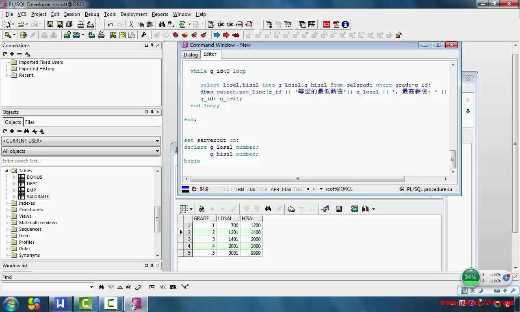This screenshot has height=312, width=520.
Task: Toggle the FDB status indicator
Action: (x=251, y=189)
